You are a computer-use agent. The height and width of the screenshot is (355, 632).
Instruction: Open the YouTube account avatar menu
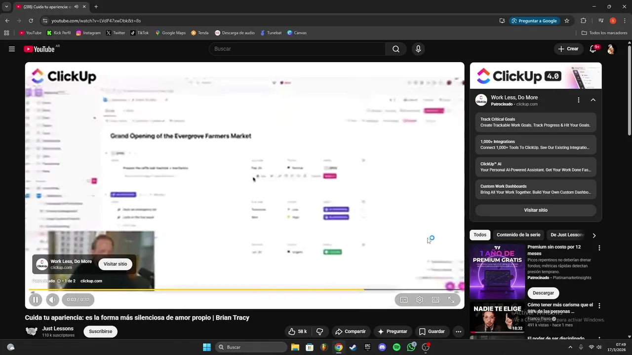pos(611,49)
